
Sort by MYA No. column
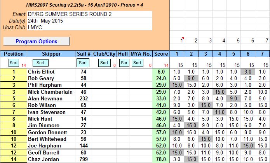(140, 63)
